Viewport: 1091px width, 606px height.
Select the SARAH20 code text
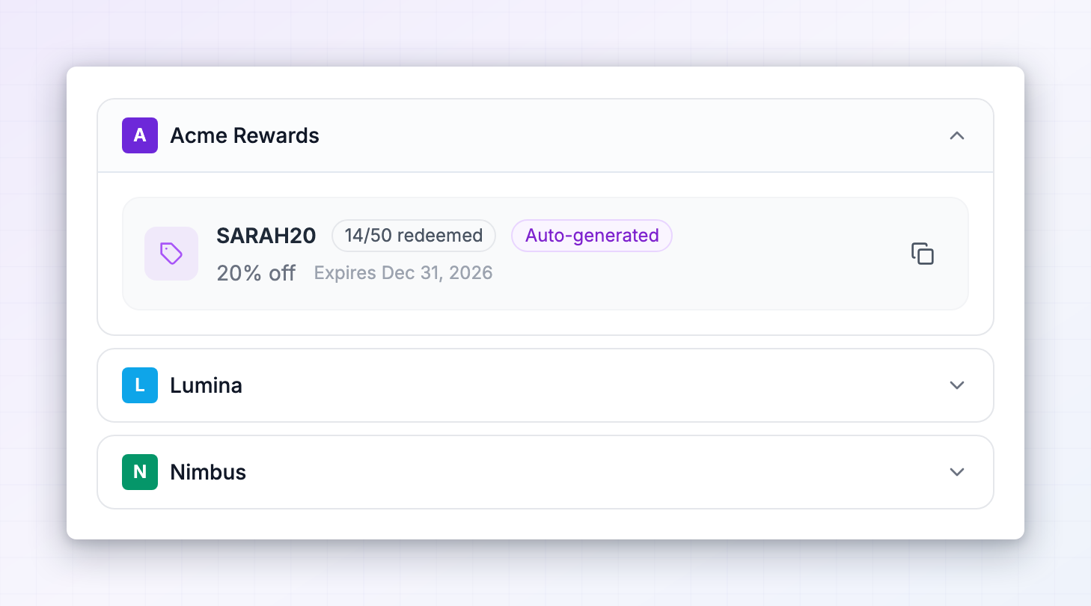266,236
